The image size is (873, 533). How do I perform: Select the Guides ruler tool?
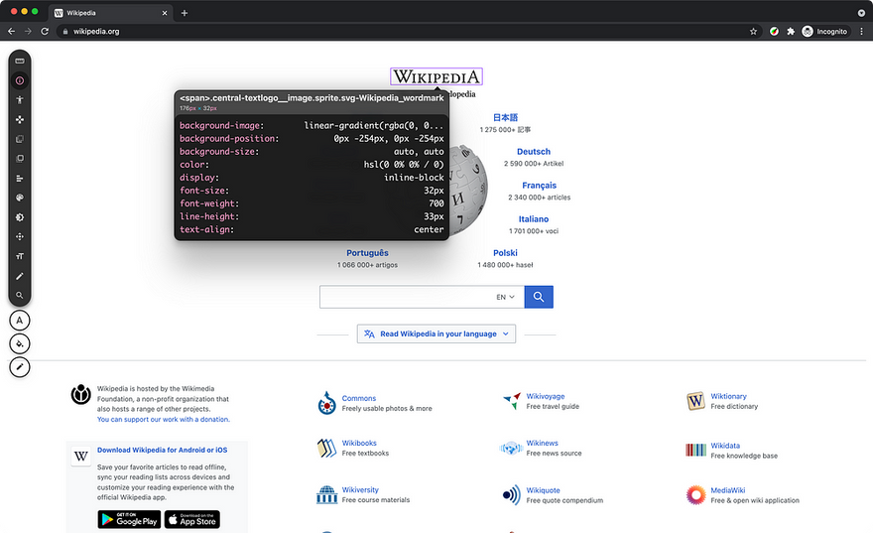point(20,61)
